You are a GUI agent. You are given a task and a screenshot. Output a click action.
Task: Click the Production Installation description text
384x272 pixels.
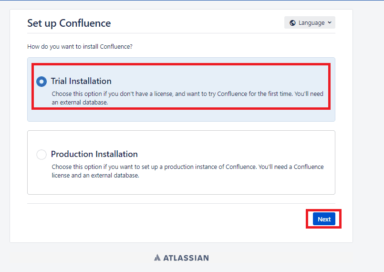click(186, 167)
